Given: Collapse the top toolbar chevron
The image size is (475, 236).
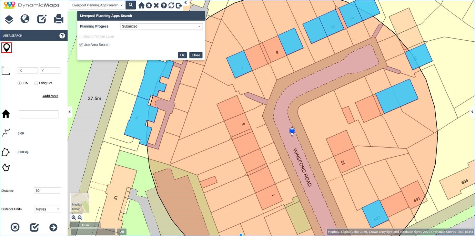Looking at the screenshot, I should coord(186,2).
